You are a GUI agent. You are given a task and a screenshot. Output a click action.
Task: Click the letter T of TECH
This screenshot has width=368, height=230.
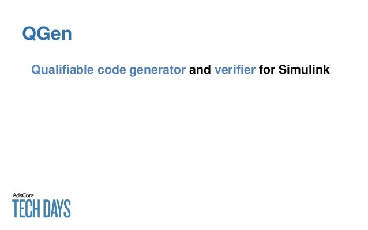(x=16, y=209)
